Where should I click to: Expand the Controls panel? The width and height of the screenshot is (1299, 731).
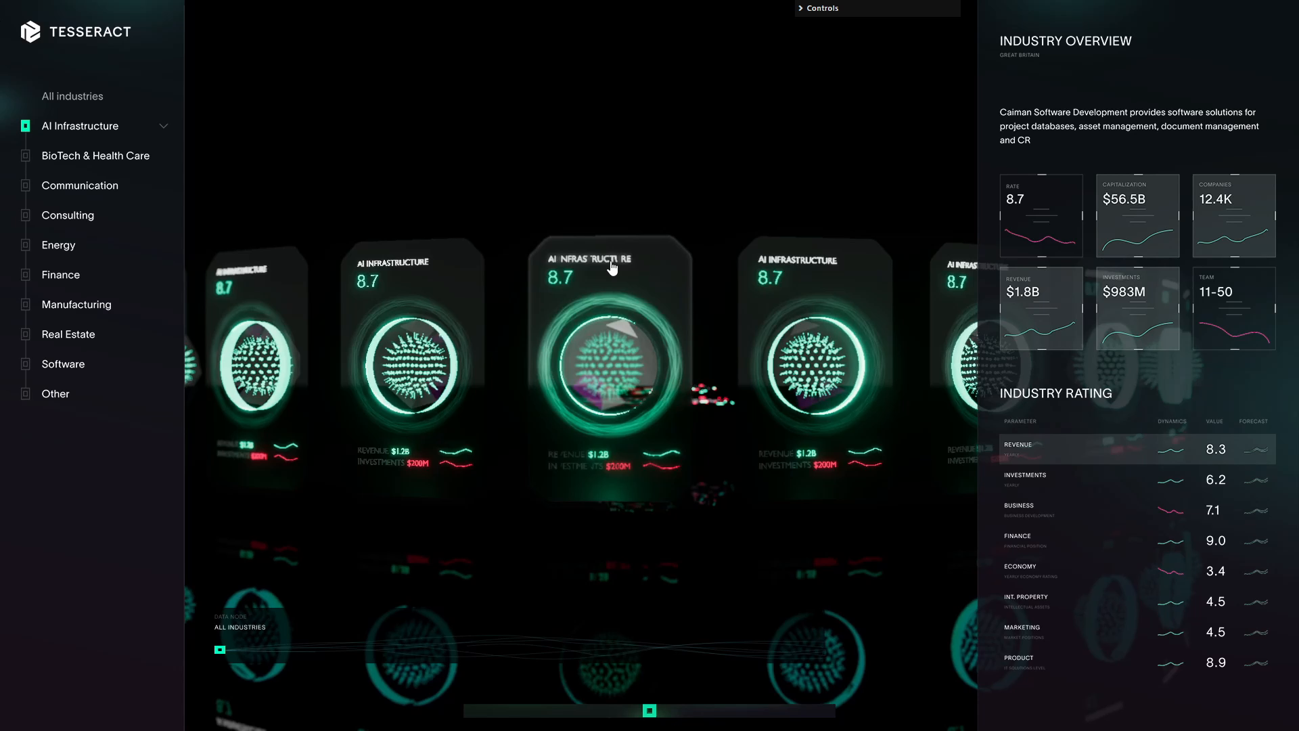(x=877, y=8)
